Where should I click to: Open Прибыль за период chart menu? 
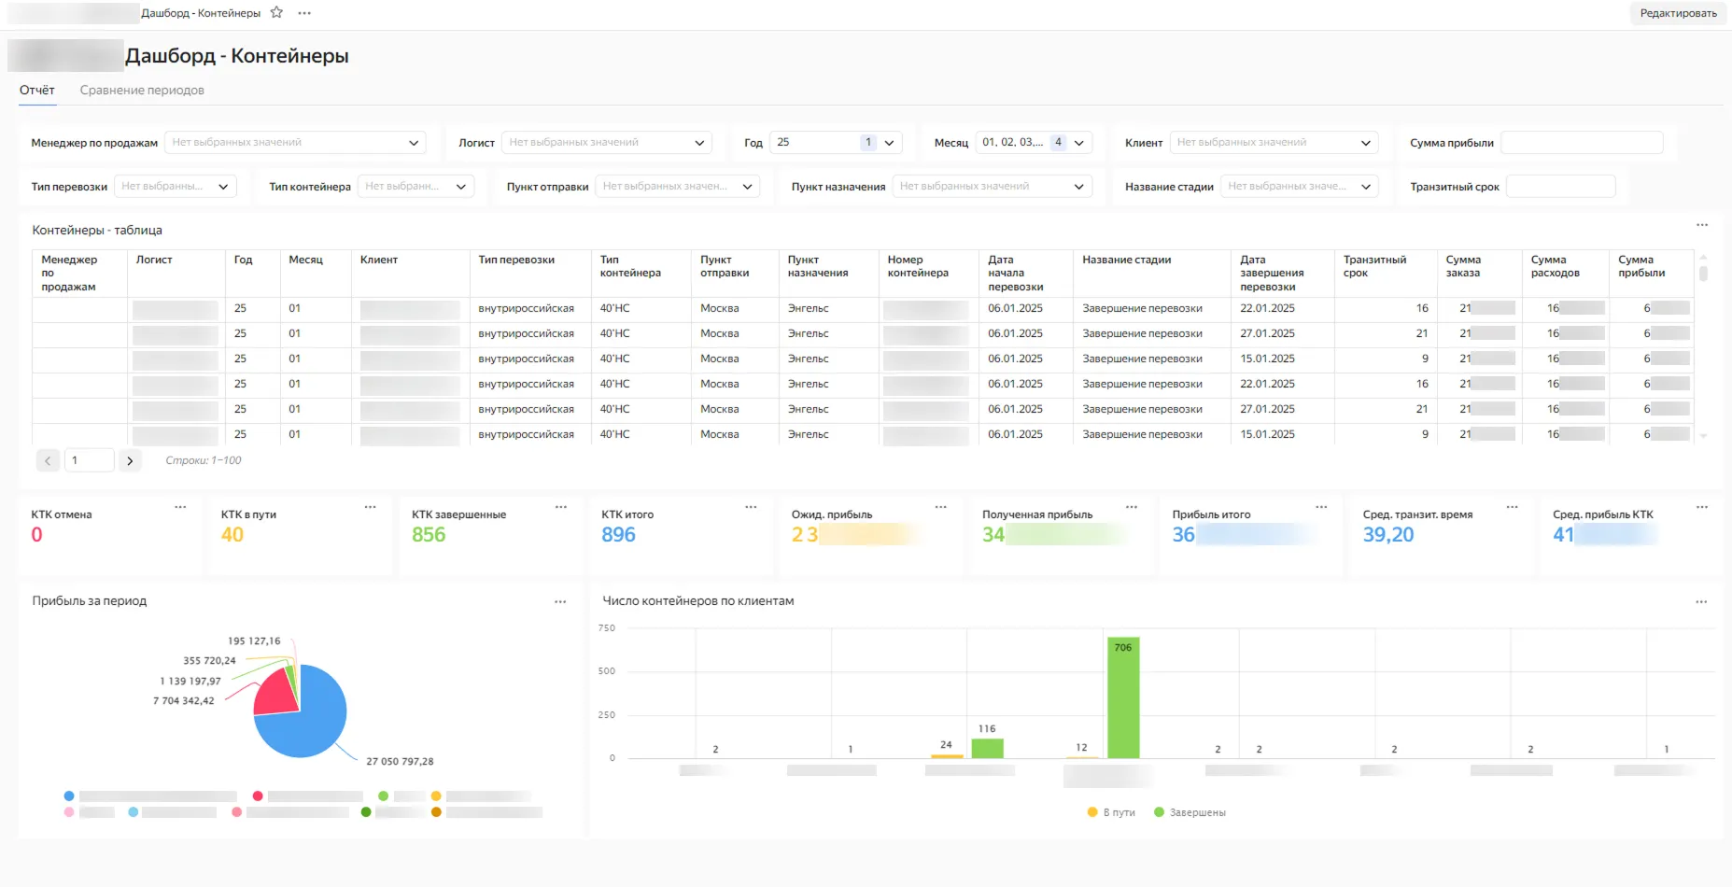pos(560,602)
